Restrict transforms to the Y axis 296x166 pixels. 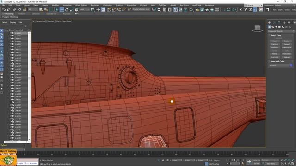pyautogui.click(x=246, y=10)
